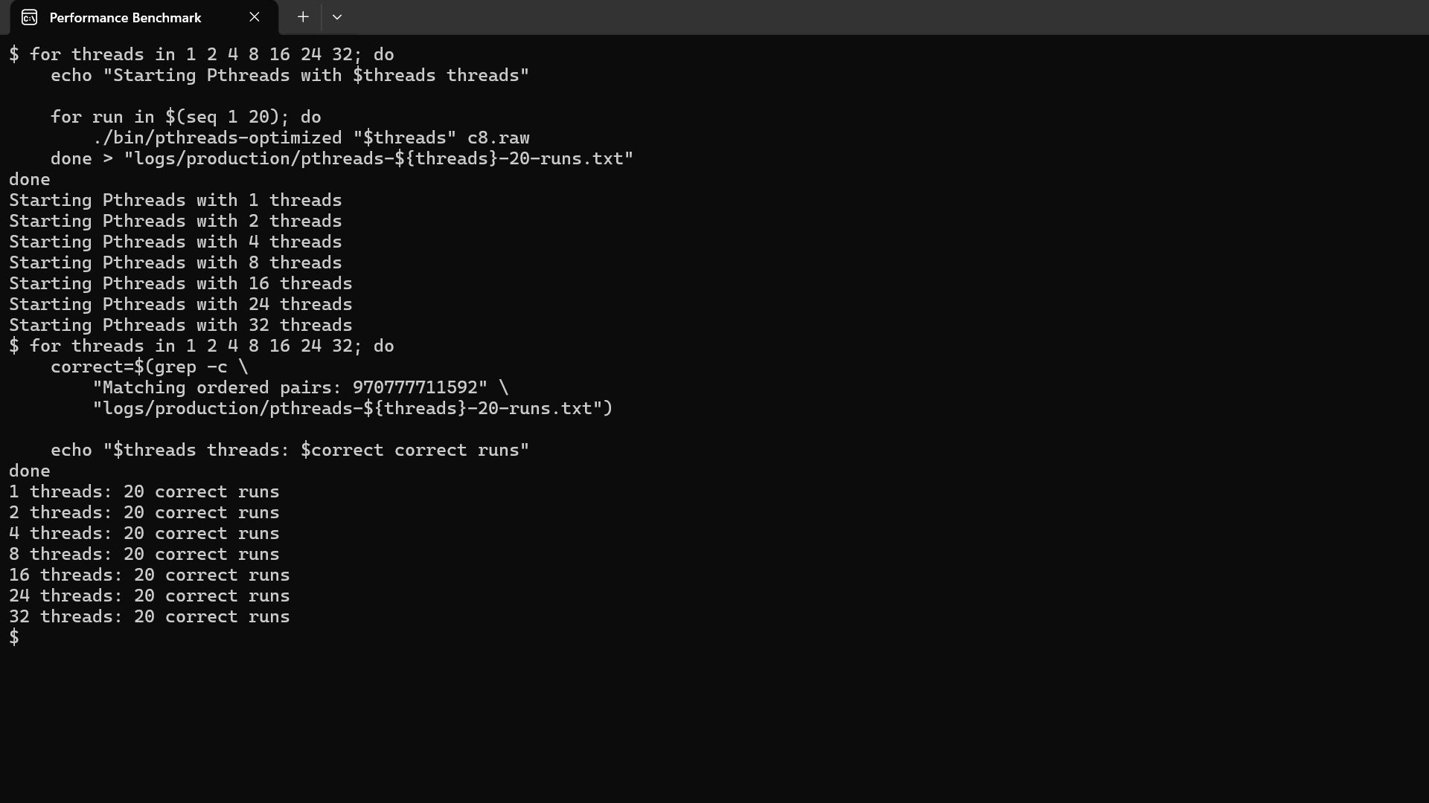
Task: Click the line '8 threads: 20 correct runs'
Action: click(144, 555)
